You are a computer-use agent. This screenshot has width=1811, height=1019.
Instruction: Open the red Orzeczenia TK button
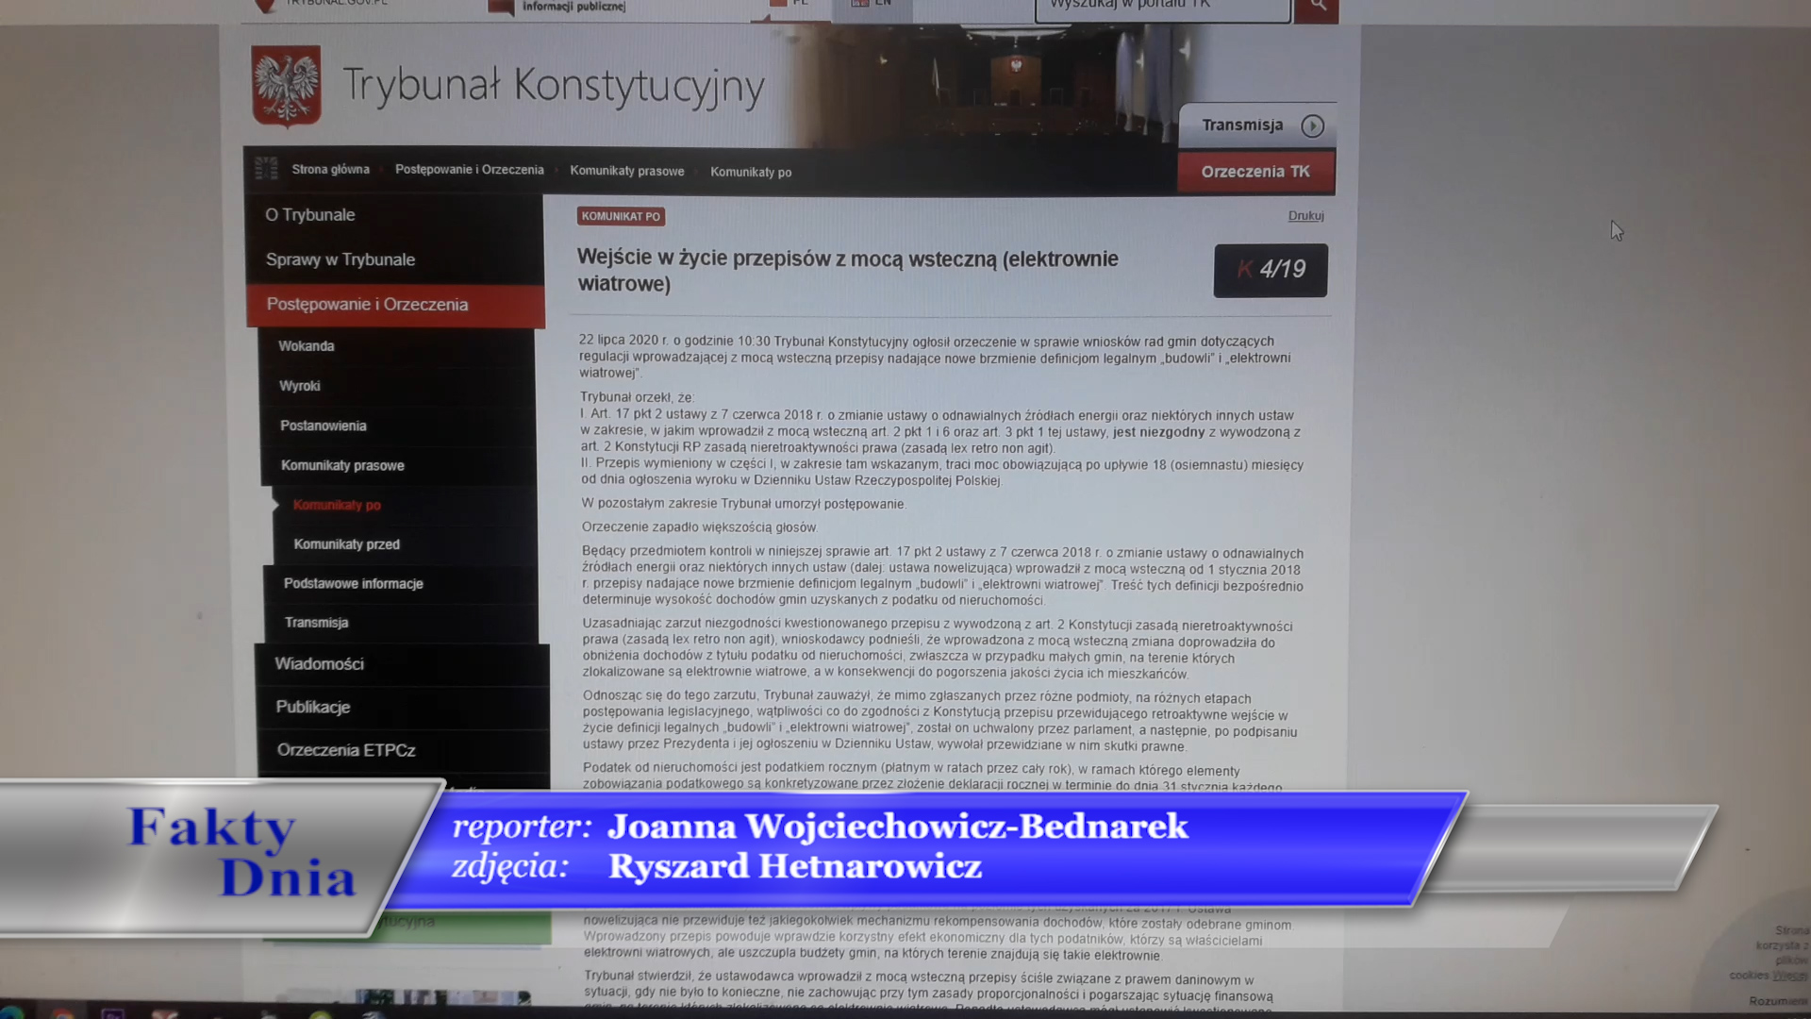click(x=1255, y=172)
